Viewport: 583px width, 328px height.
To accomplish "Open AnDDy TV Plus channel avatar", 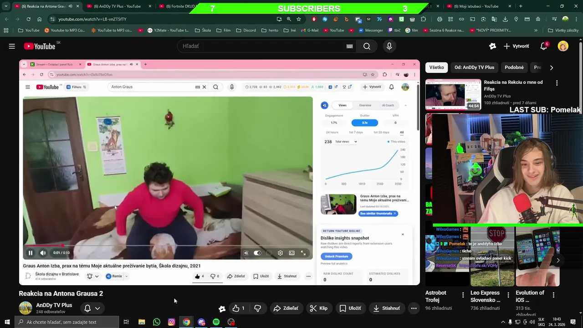I will pos(26,308).
